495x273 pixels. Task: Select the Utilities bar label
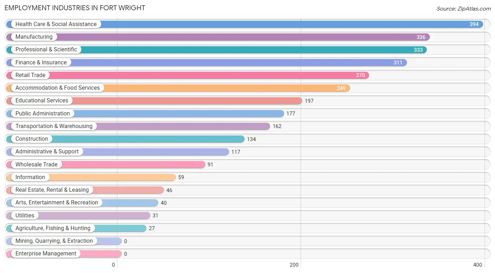(25, 216)
